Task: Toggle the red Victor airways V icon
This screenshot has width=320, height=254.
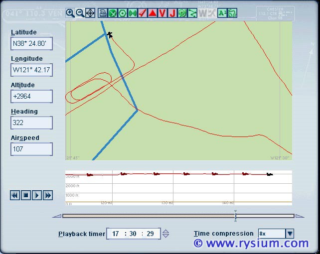Action: point(162,13)
